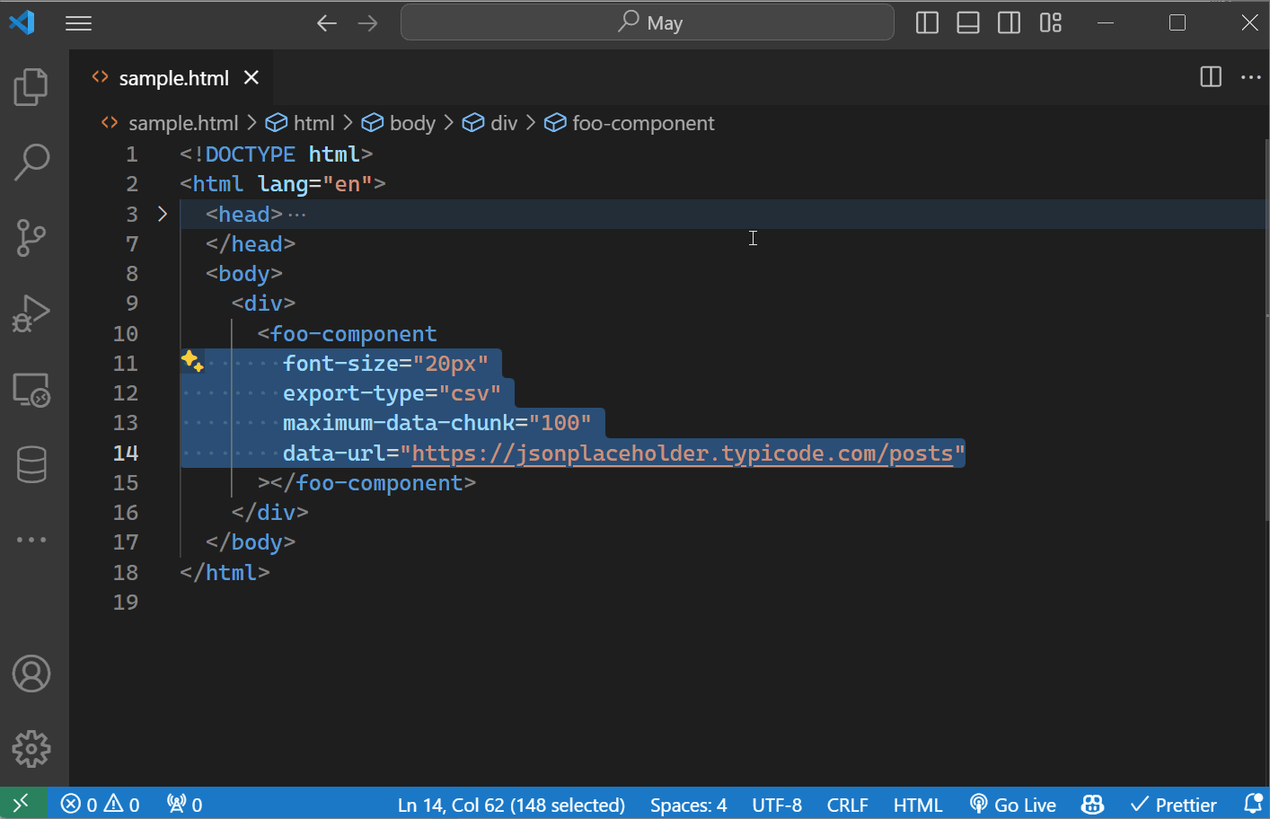Open the Run and Debug view

31,313
